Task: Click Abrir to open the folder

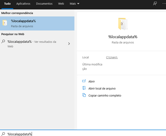Action: click(91, 81)
